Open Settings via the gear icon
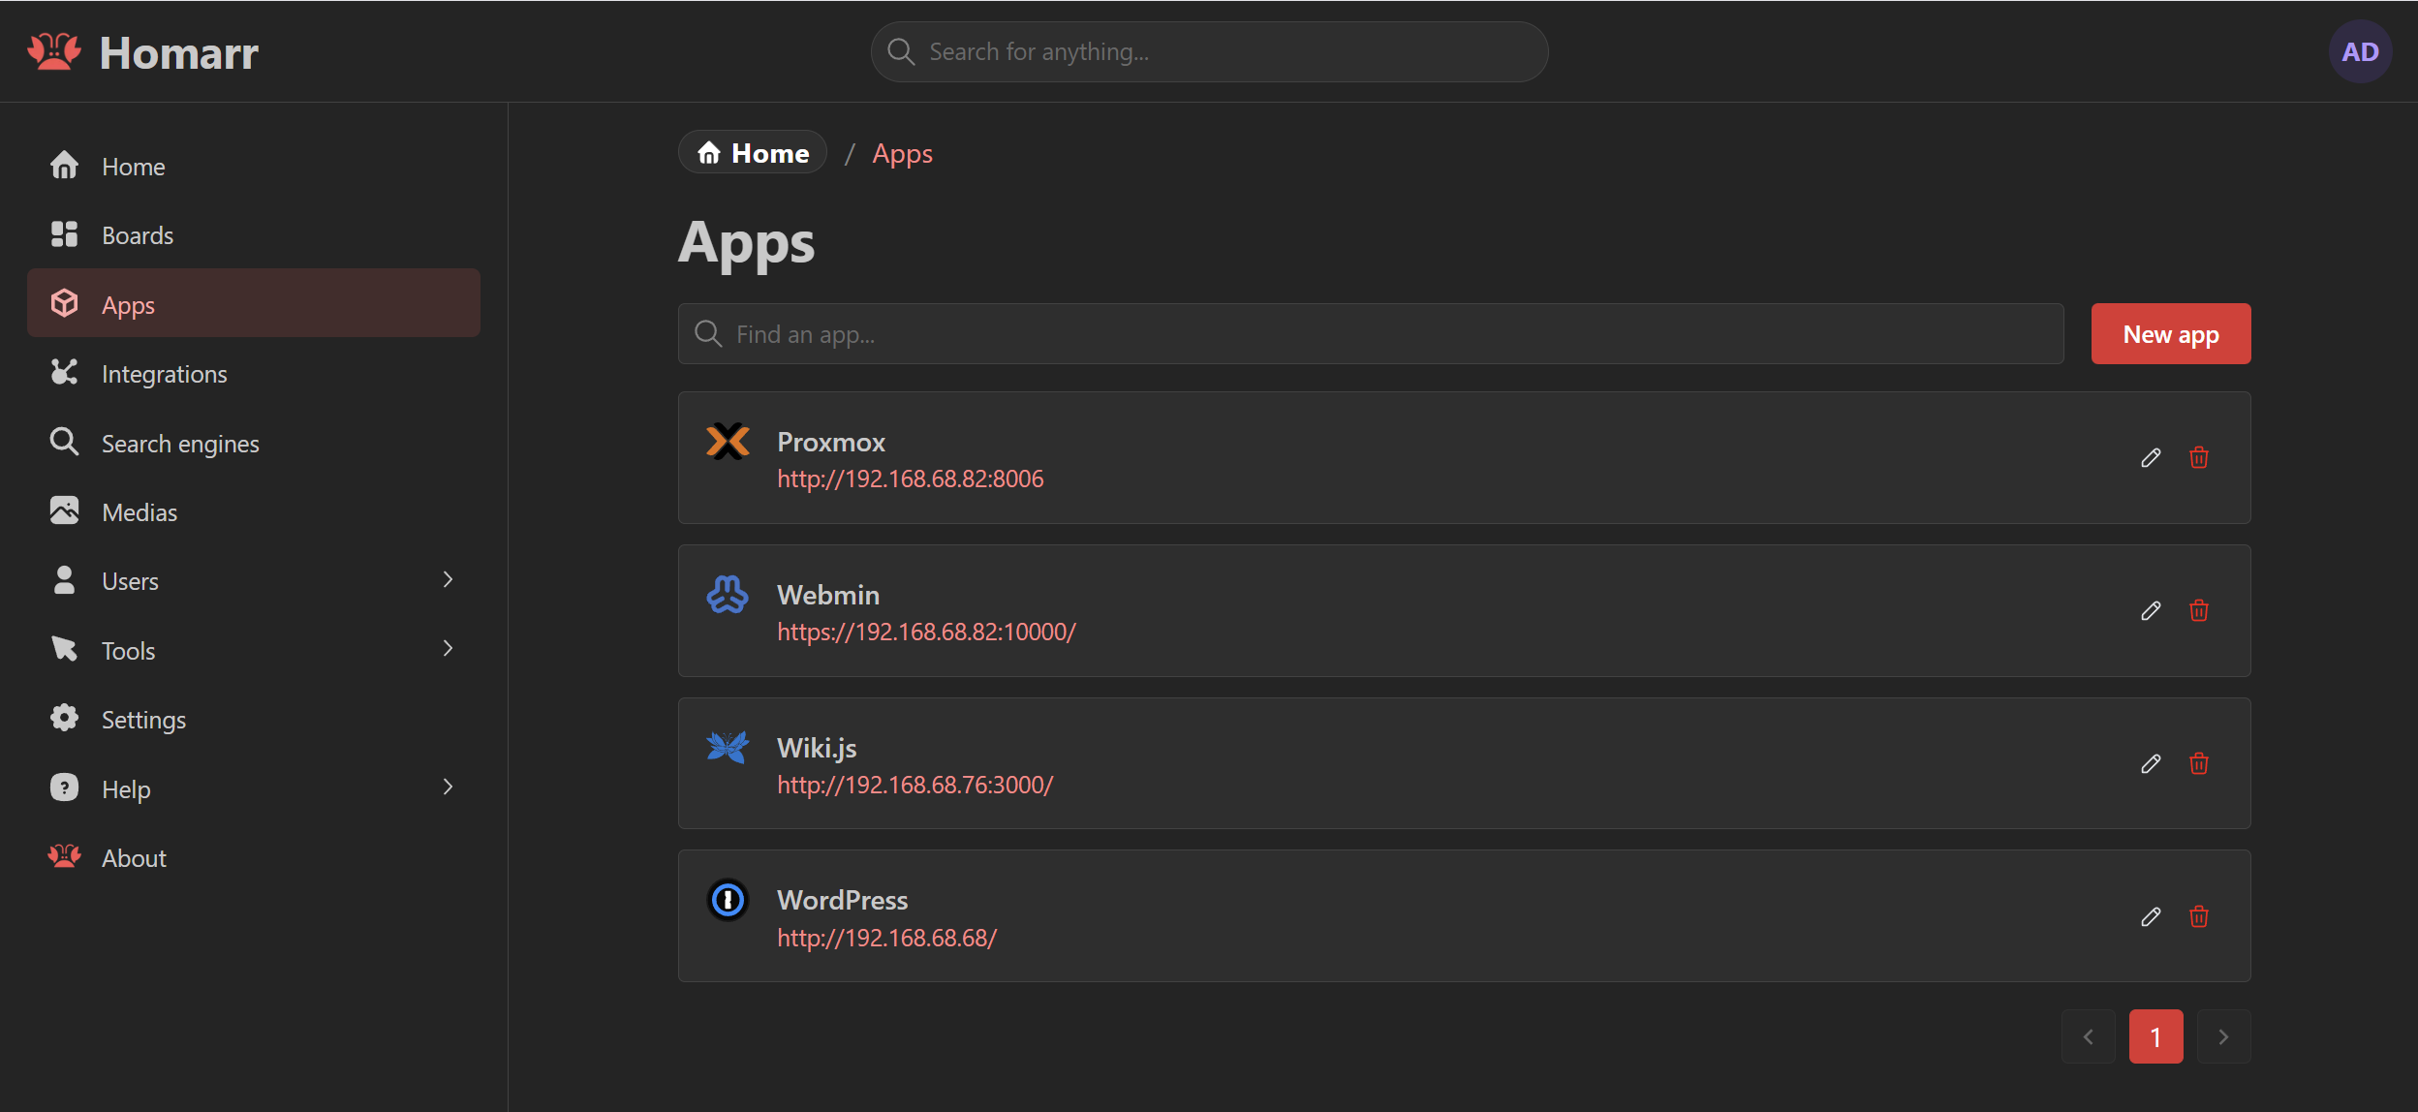This screenshot has width=2418, height=1112. click(x=64, y=718)
